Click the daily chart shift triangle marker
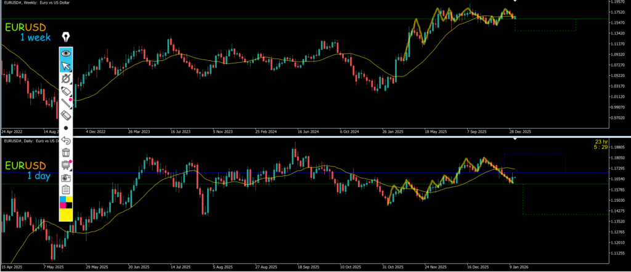 514,138
